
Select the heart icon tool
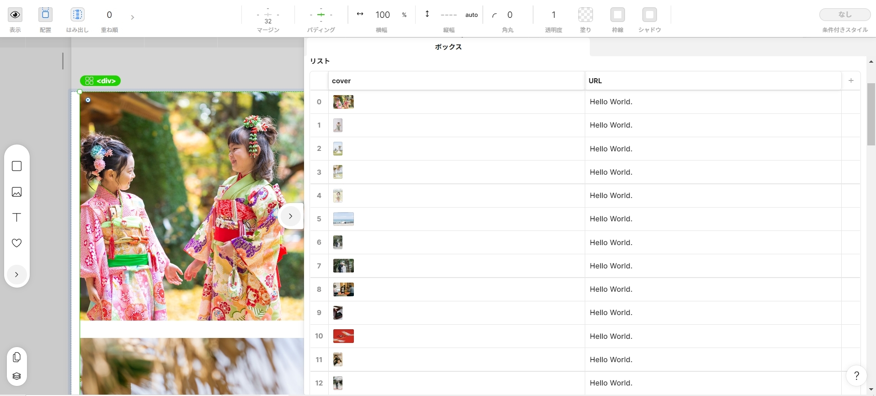pos(16,243)
